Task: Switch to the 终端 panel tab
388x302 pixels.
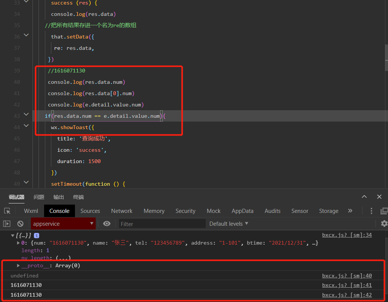Action: tap(78, 197)
